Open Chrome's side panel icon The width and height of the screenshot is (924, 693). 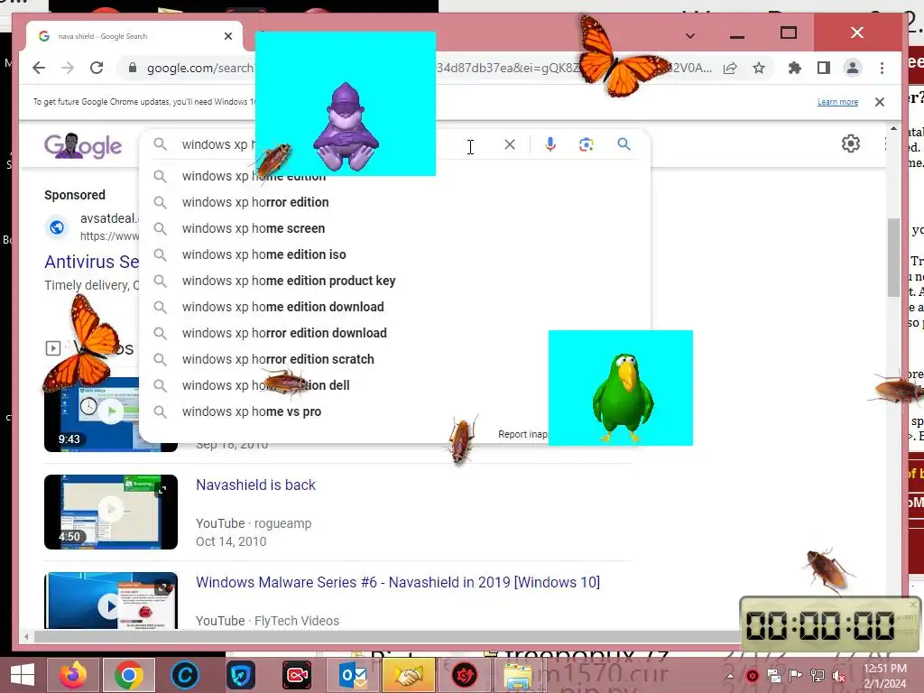[x=824, y=68]
